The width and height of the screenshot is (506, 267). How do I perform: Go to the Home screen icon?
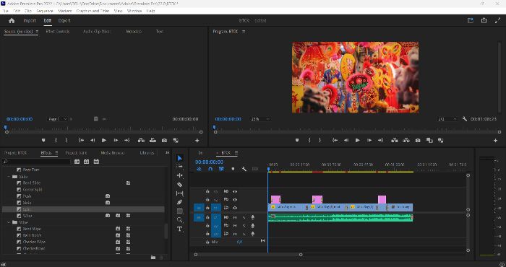coord(12,21)
